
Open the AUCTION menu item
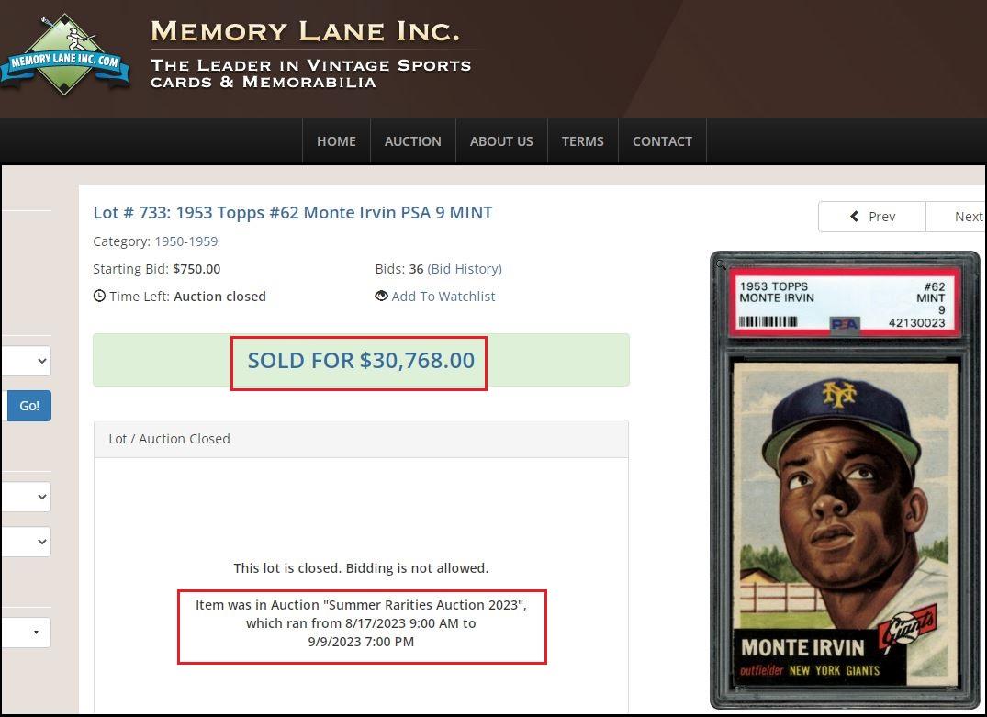tap(413, 141)
